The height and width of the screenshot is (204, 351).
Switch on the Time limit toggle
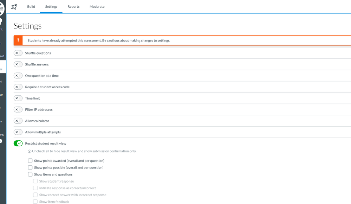[x=18, y=98]
